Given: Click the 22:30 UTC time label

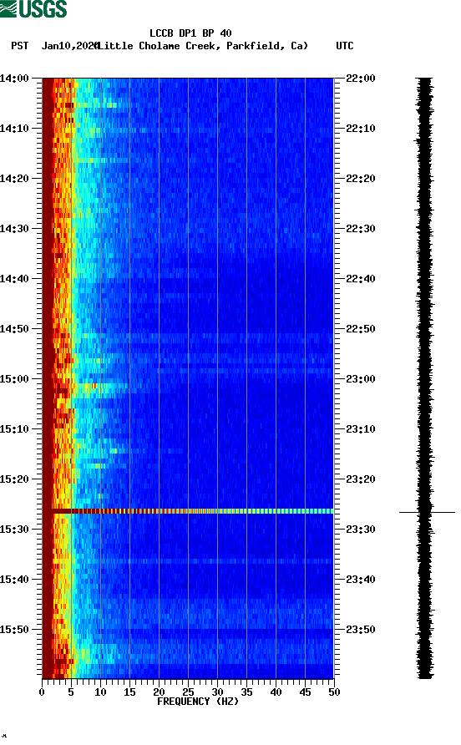Looking at the screenshot, I should 360,229.
